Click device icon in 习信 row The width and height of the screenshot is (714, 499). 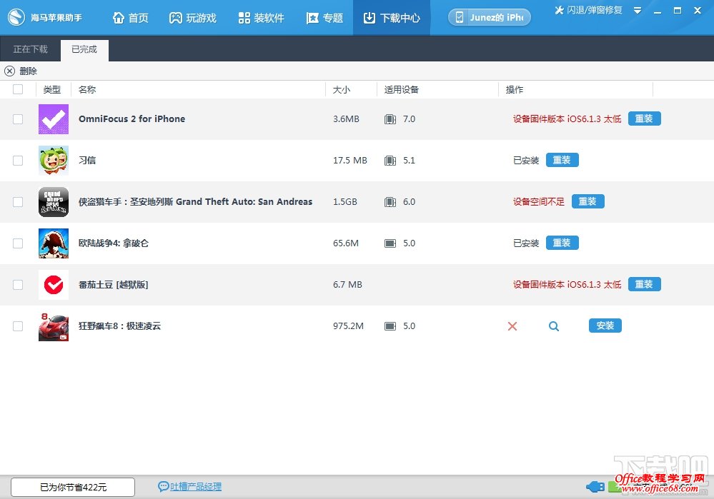click(x=390, y=161)
